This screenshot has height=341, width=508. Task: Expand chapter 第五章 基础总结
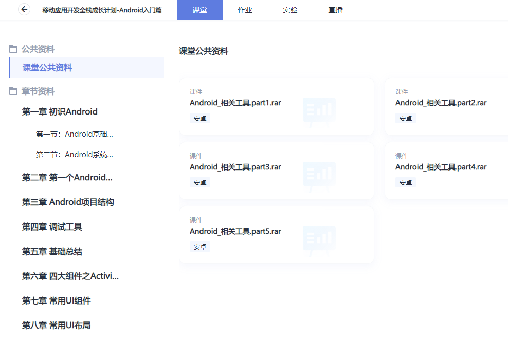click(x=52, y=251)
